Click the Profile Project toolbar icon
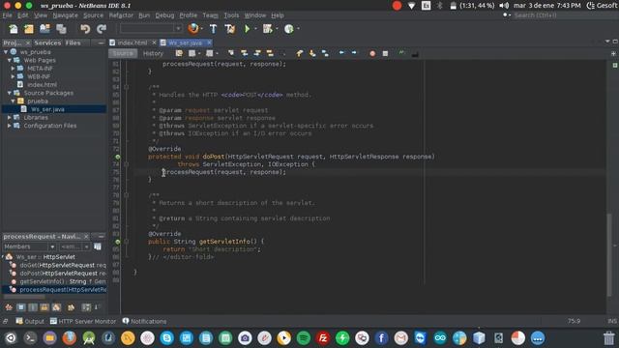Image resolution: width=619 pixels, height=348 pixels. click(x=289, y=29)
